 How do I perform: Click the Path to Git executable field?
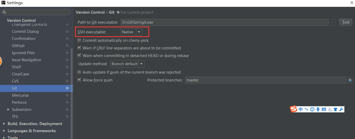pos(224,22)
